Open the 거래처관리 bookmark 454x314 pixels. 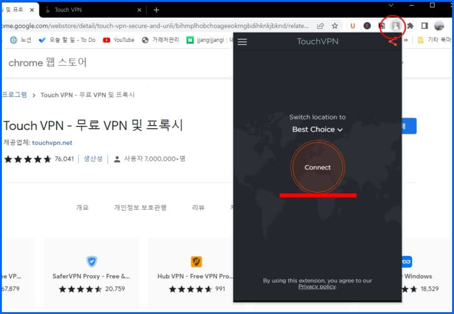tap(161, 40)
